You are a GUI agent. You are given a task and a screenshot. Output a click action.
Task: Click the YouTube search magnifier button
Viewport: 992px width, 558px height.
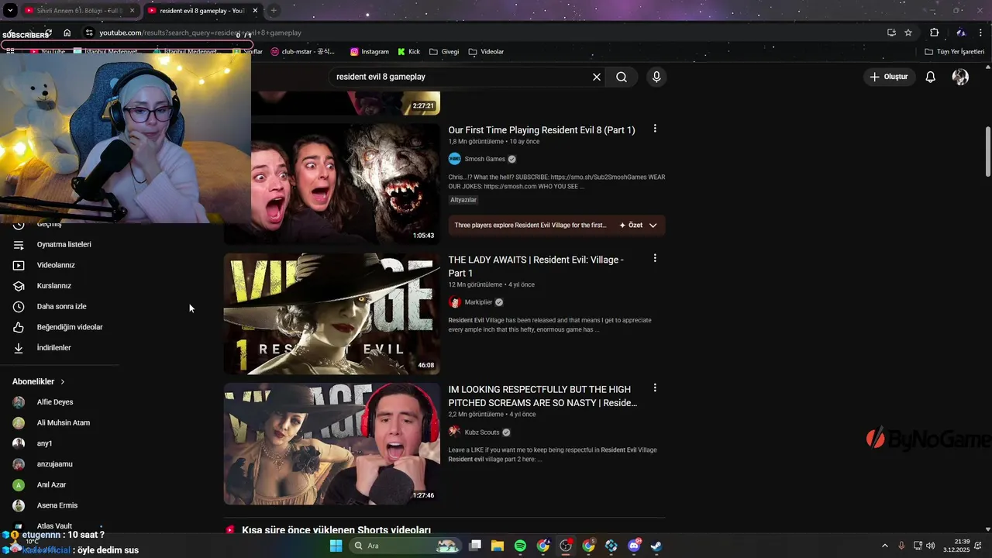[622, 77]
